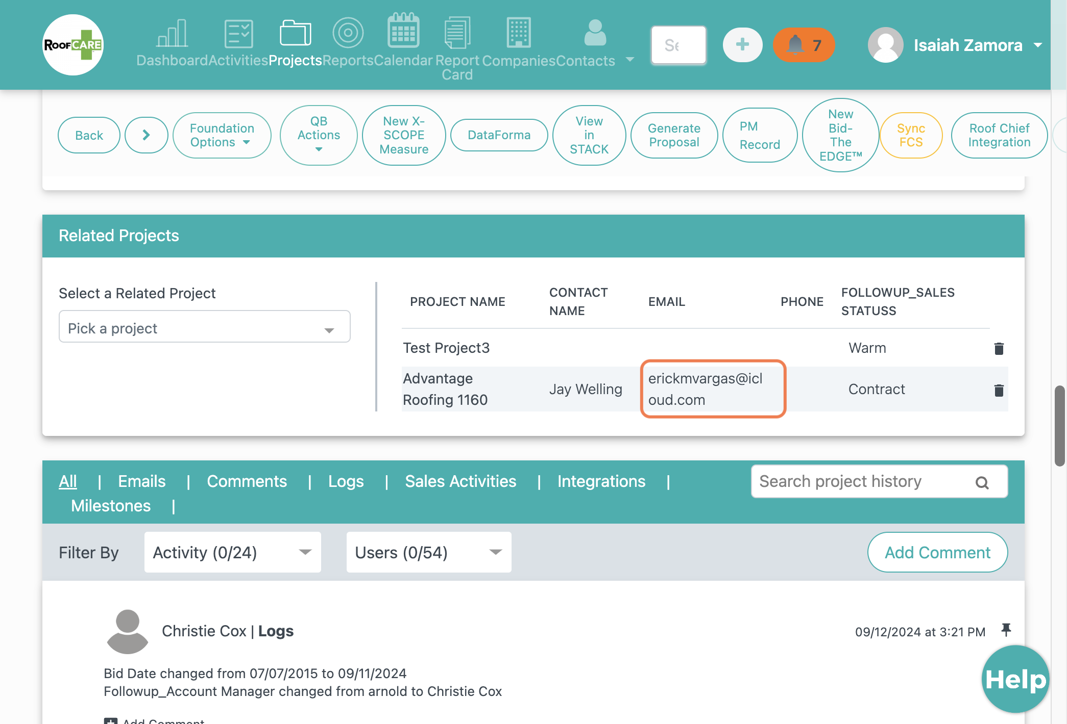Switch to the Integrations tab
1067x724 pixels.
[601, 481]
